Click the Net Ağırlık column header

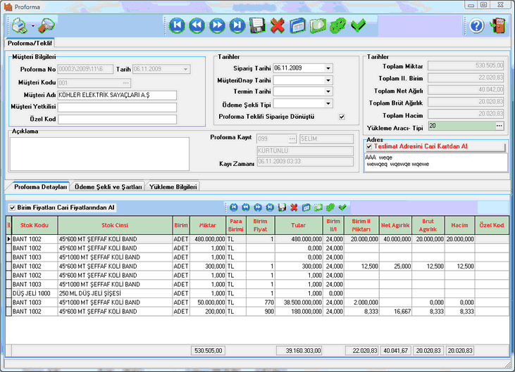click(395, 225)
